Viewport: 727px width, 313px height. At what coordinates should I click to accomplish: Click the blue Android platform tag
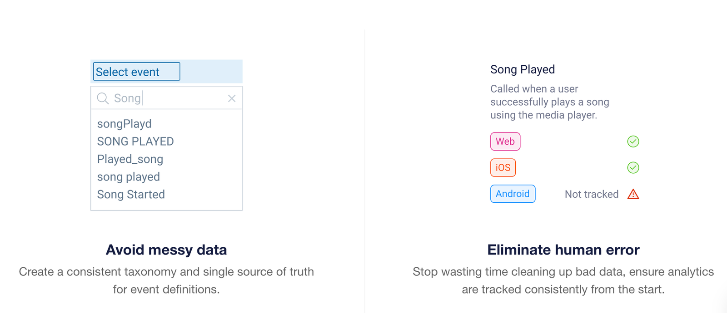(x=513, y=194)
